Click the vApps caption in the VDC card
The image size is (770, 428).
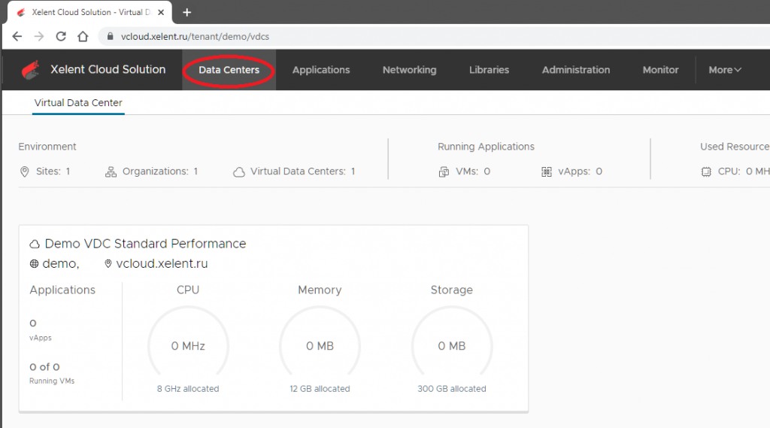coord(41,338)
